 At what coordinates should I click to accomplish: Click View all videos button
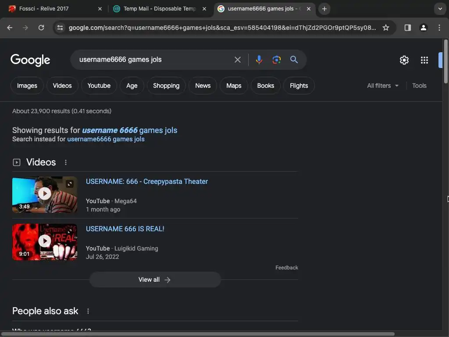click(x=155, y=280)
